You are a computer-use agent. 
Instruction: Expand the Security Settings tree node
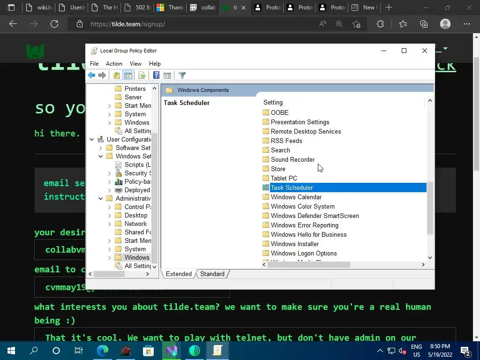pos(109,173)
